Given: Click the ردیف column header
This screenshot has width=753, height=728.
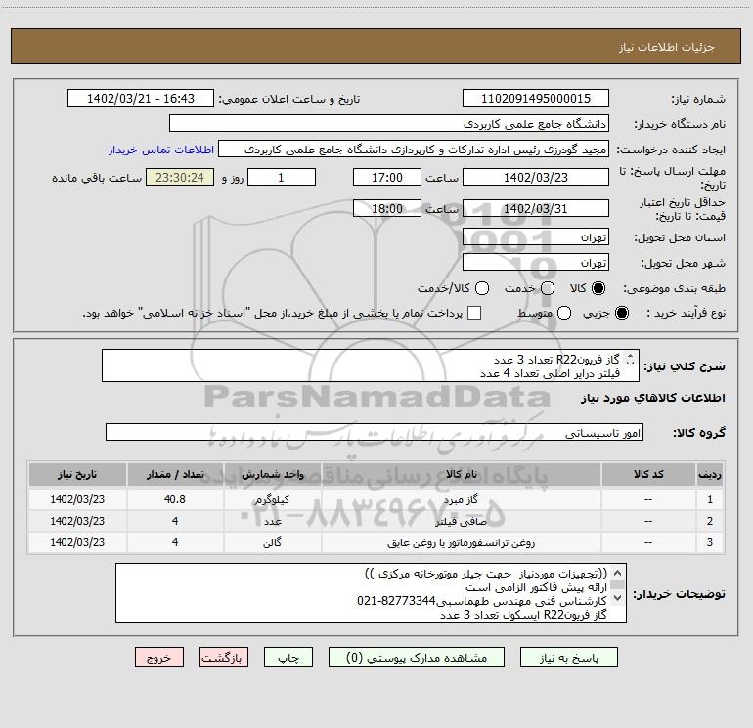Looking at the screenshot, I should (x=710, y=475).
